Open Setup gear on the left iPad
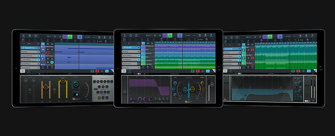 coord(104,37)
